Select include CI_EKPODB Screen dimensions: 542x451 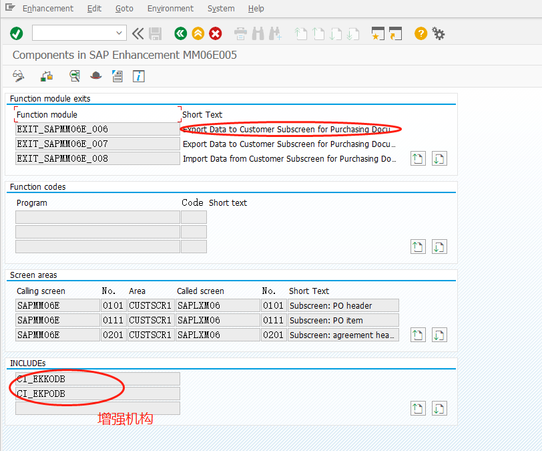97,394
